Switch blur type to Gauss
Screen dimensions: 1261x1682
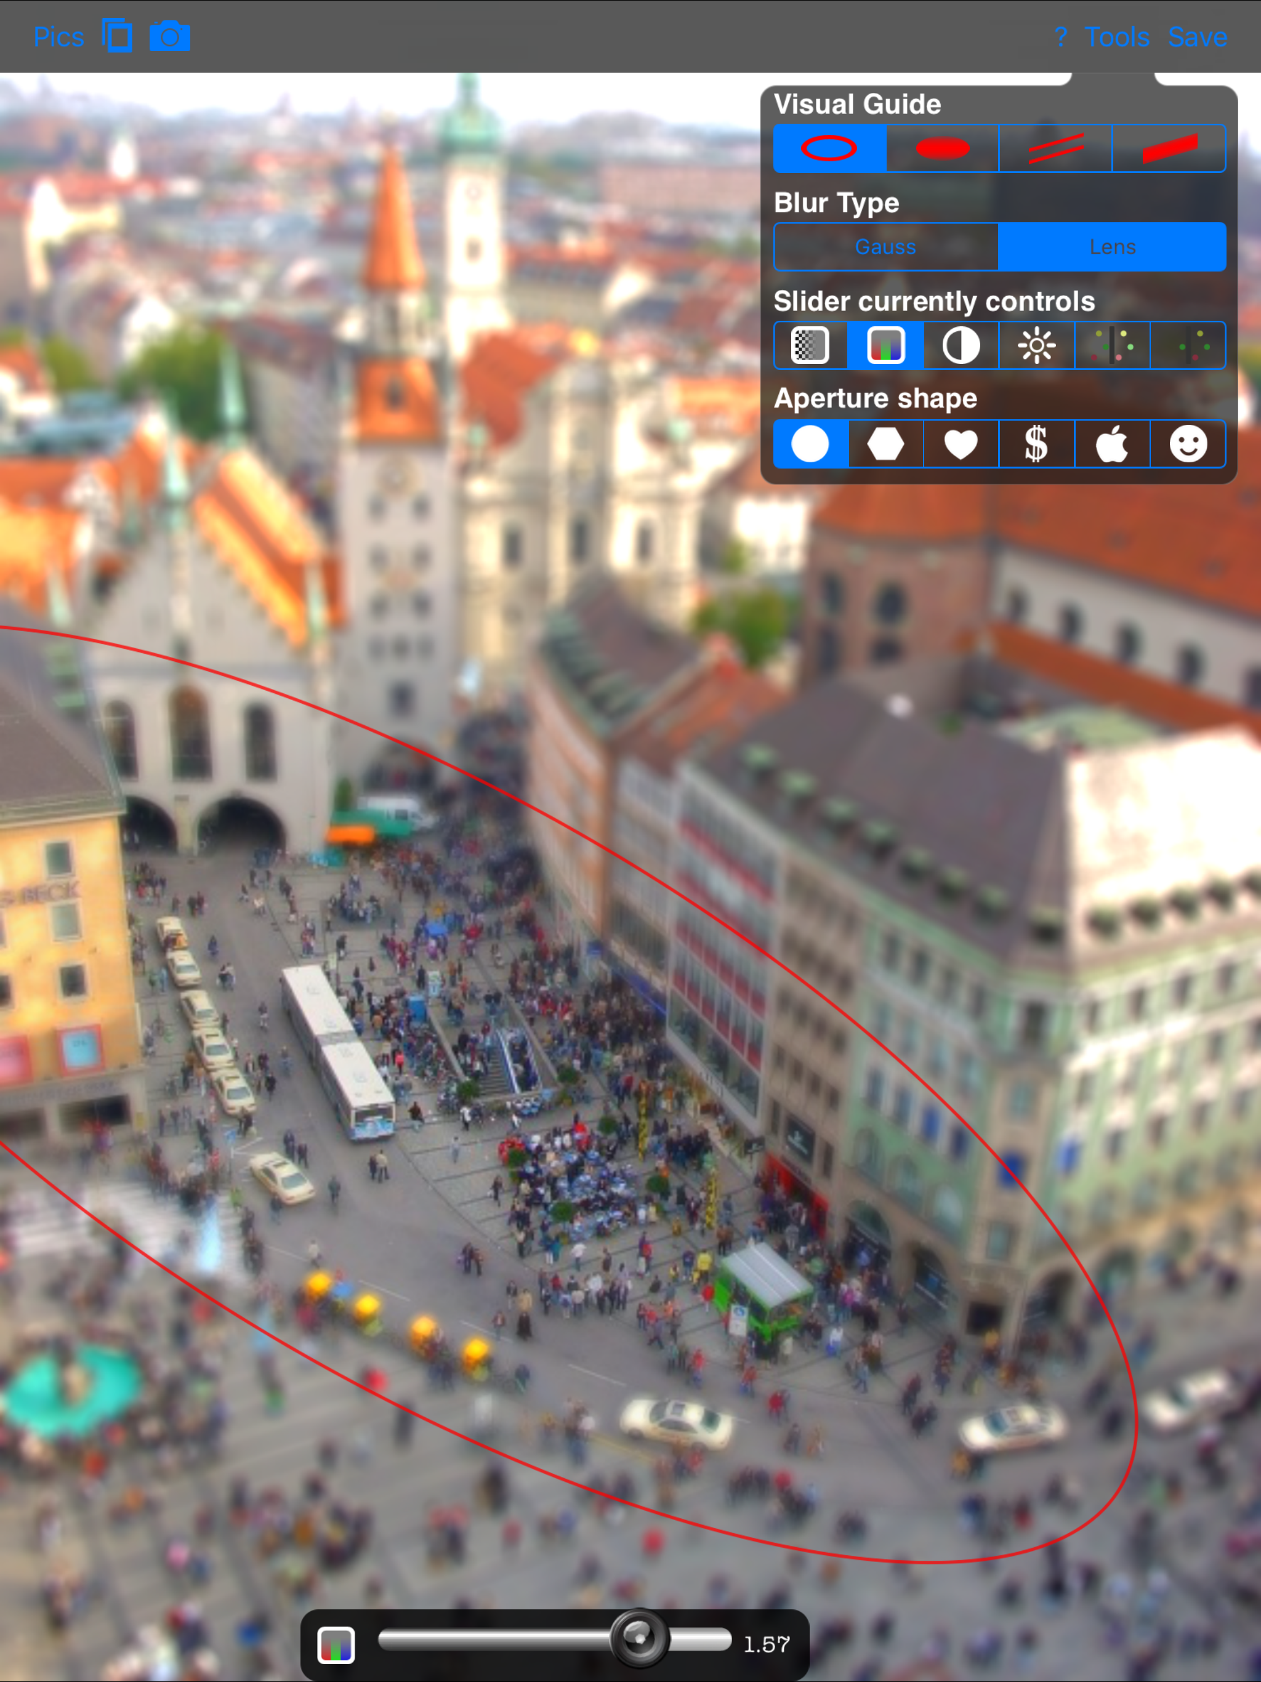point(885,247)
